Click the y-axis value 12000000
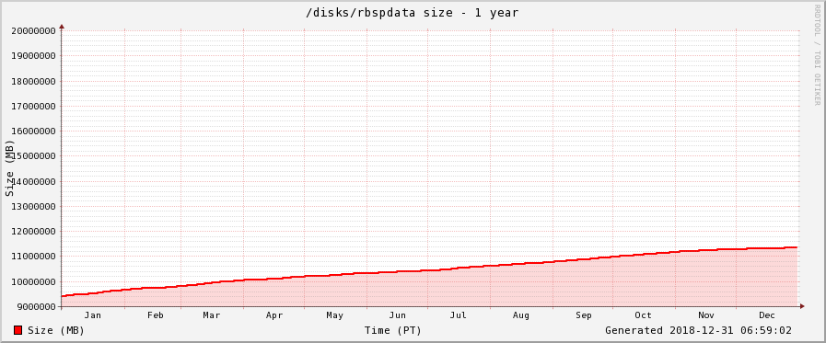Viewport: 826px width, 343px height. click(x=34, y=232)
